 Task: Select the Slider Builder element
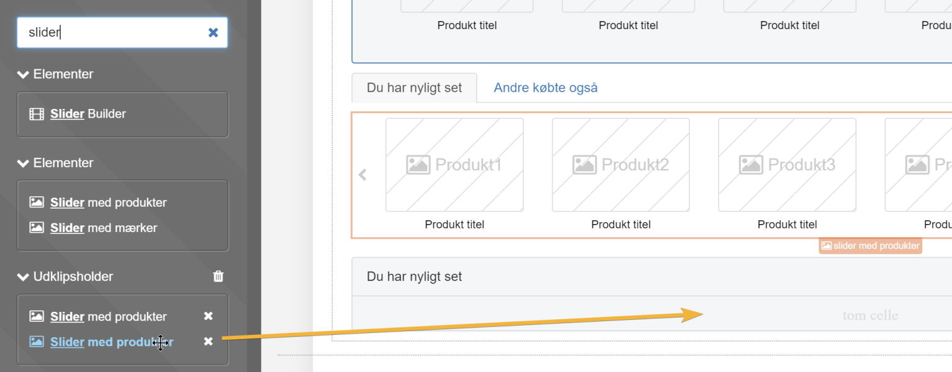pyautogui.click(x=88, y=114)
